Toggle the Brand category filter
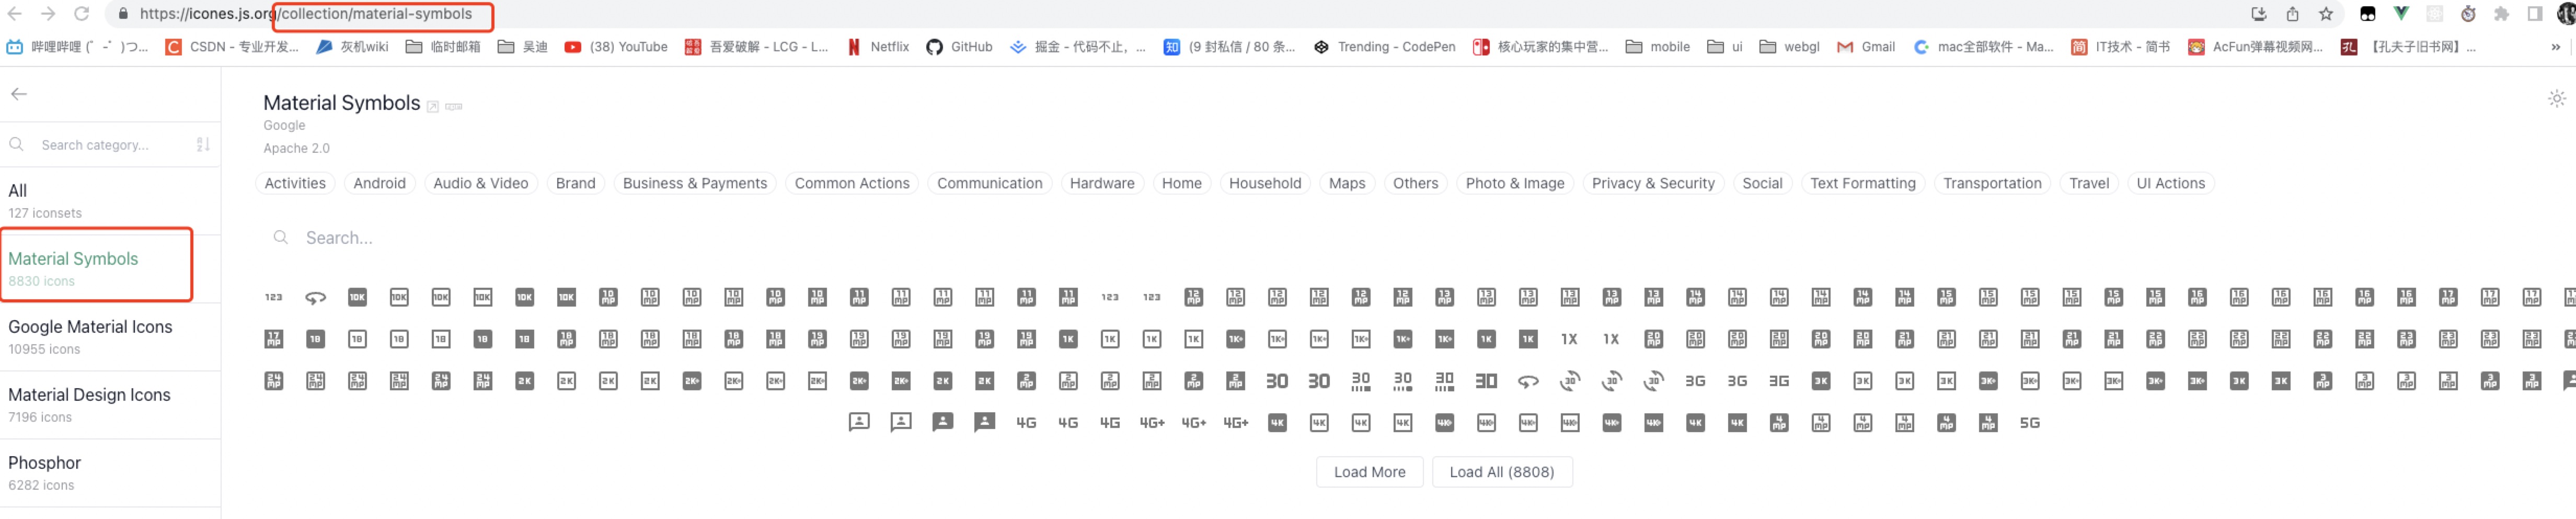 point(575,183)
